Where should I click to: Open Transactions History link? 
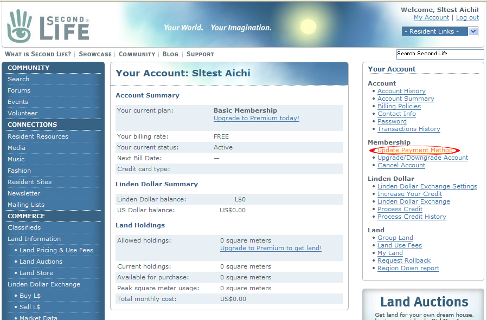408,129
